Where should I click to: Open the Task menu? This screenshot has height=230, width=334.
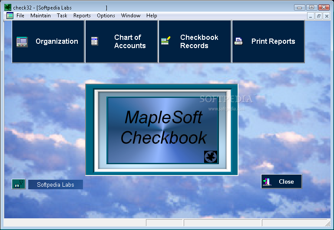coord(62,16)
